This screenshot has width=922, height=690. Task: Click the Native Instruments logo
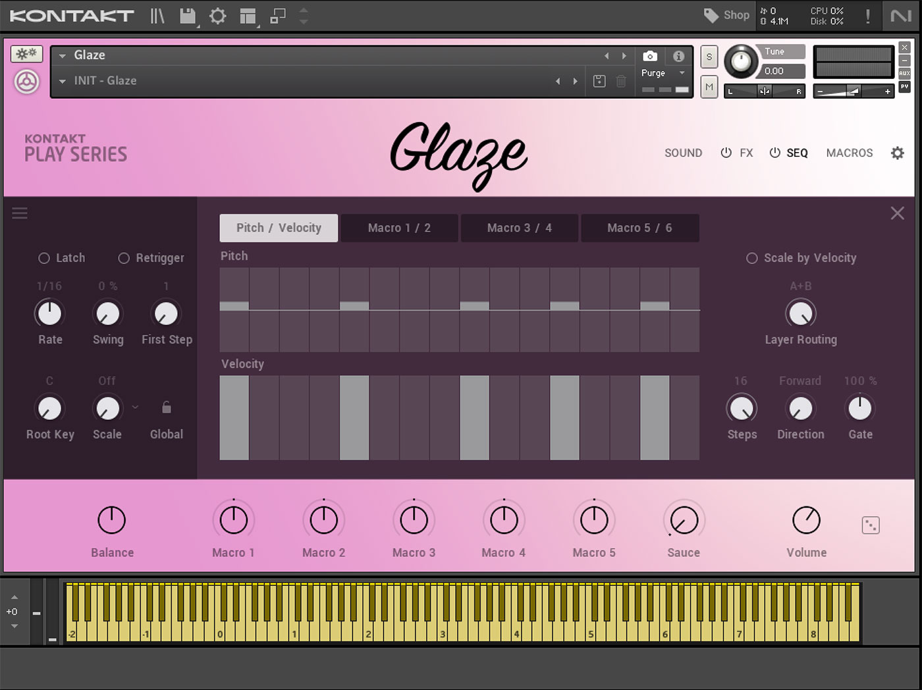[x=900, y=16]
